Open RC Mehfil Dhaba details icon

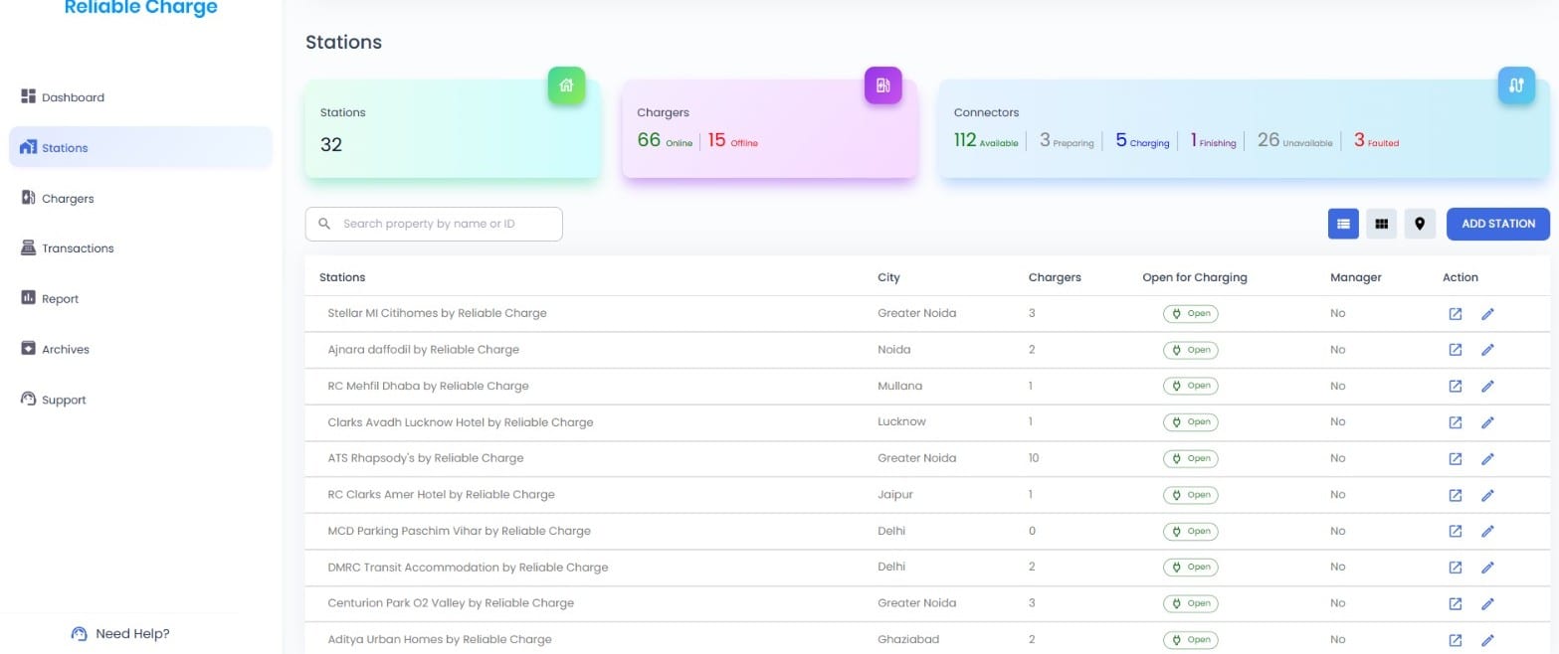click(x=1456, y=387)
